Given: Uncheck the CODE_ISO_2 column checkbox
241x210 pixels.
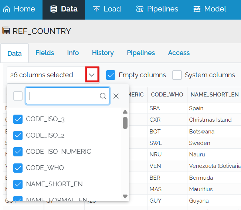Looking at the screenshot, I should (18, 135).
